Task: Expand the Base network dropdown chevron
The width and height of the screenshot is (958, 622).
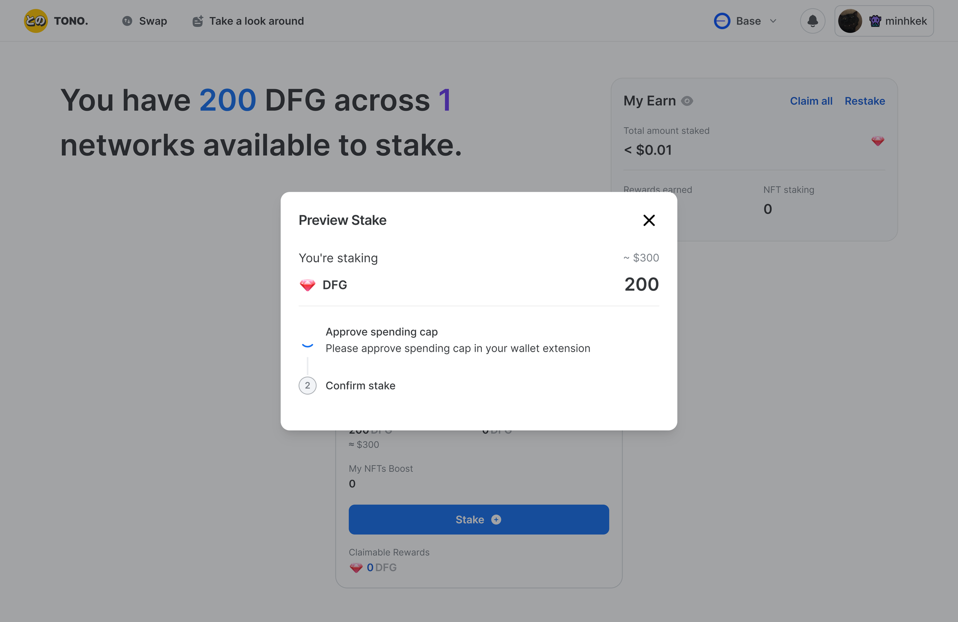Action: point(773,21)
